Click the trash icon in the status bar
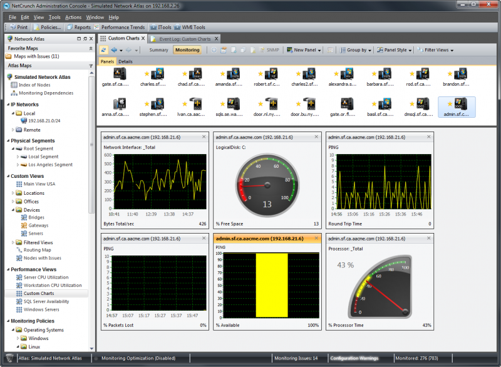This screenshot has height=367, width=501. pyautogui.click(x=9, y=358)
